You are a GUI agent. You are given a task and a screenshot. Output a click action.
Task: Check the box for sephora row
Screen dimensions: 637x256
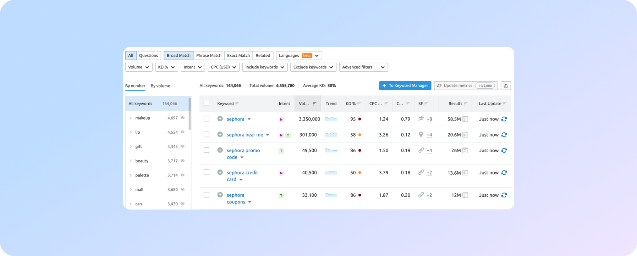206,119
